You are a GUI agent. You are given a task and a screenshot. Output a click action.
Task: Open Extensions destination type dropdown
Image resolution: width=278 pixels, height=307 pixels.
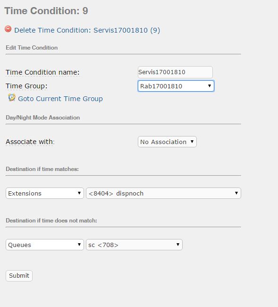pyautogui.click(x=45, y=193)
